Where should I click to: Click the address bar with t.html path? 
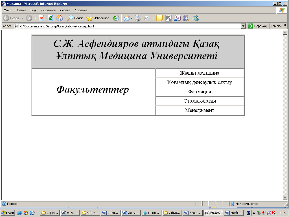tap(128, 26)
